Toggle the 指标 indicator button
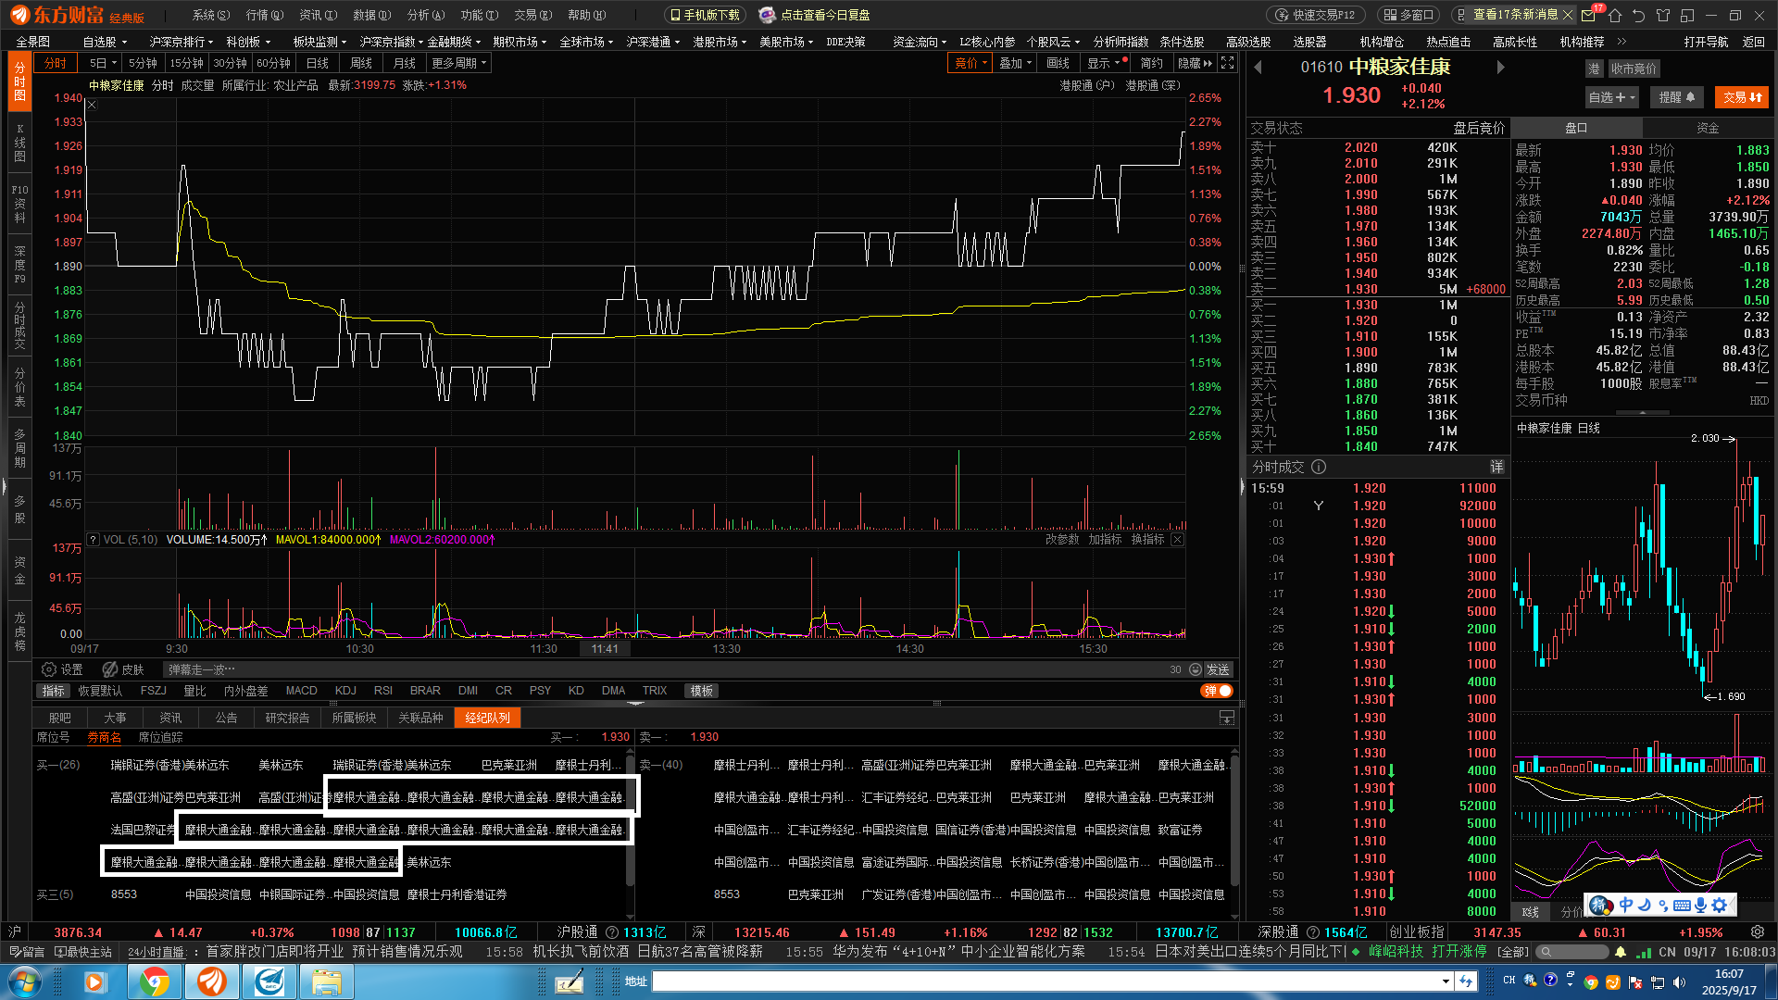Screen dimensions: 1778x1000 click(53, 691)
